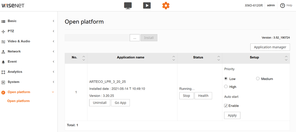296x132 pixels.
Task: Sort by Status column arrows
Action: [219, 58]
